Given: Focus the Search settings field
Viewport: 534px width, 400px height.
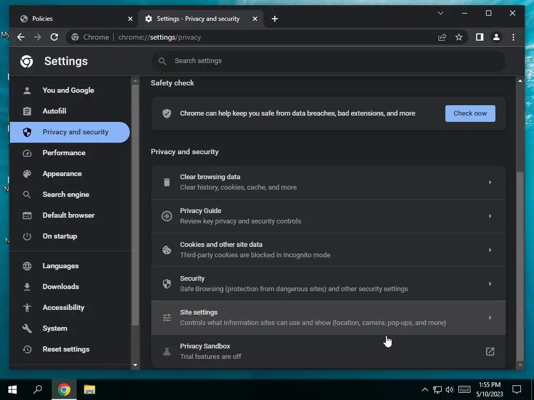Looking at the screenshot, I should (x=329, y=61).
